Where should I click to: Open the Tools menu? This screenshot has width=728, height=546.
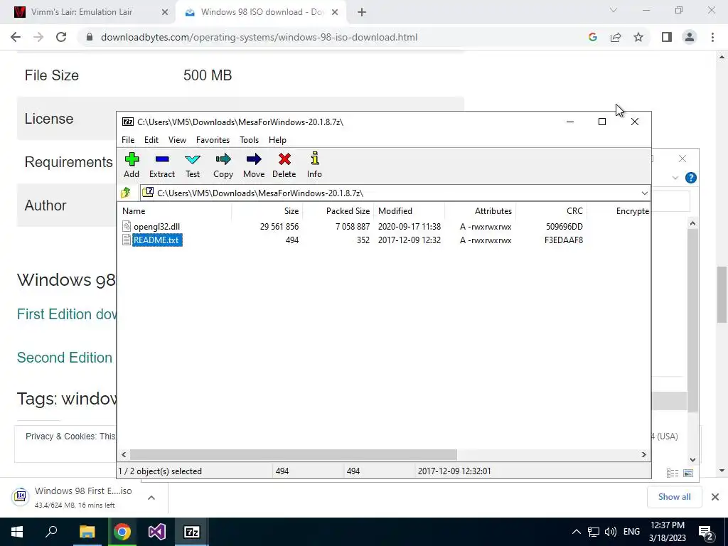(x=249, y=140)
